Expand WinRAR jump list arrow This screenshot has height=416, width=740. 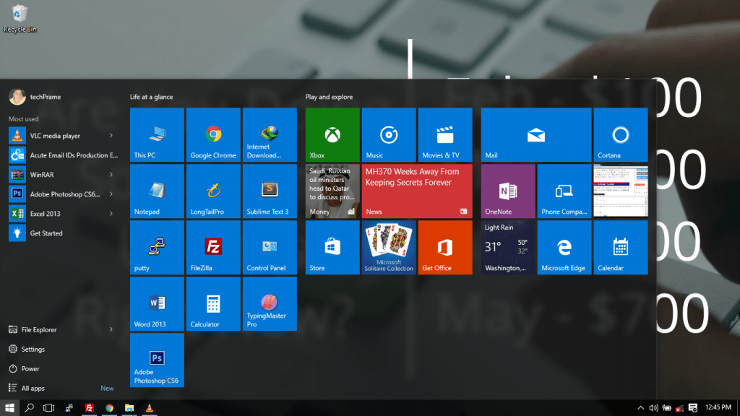tap(111, 175)
